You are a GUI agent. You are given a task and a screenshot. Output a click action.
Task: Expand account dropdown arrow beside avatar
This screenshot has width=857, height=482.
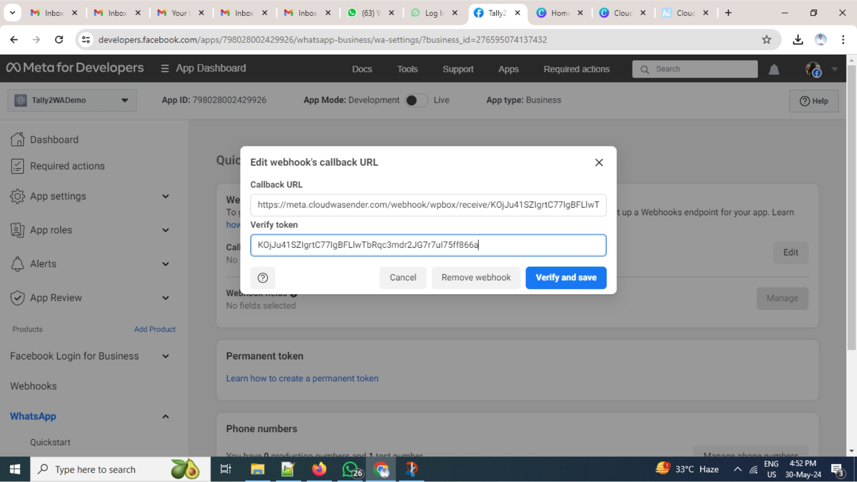pos(835,69)
